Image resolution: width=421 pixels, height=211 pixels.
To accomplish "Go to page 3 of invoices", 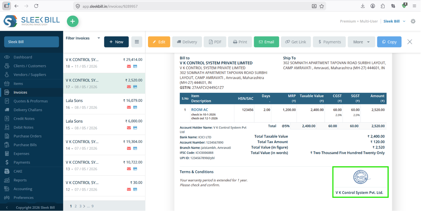I will click(x=80, y=206).
